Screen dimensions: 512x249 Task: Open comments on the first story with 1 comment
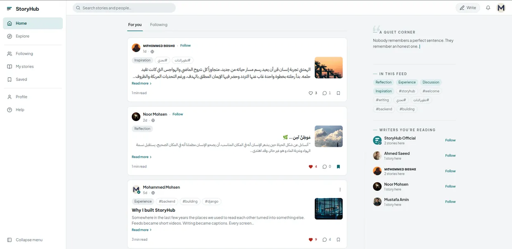click(x=325, y=93)
